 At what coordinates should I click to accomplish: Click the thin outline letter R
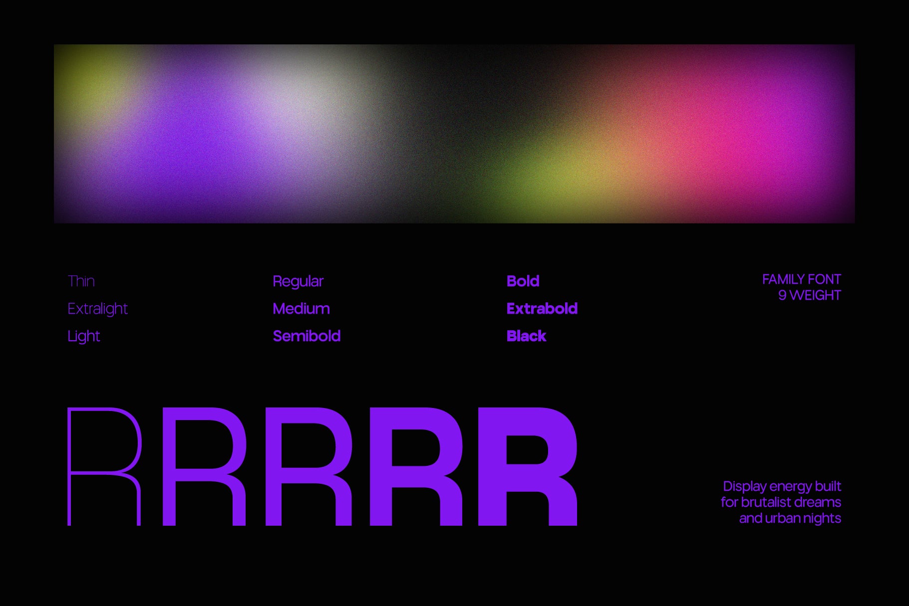(105, 466)
